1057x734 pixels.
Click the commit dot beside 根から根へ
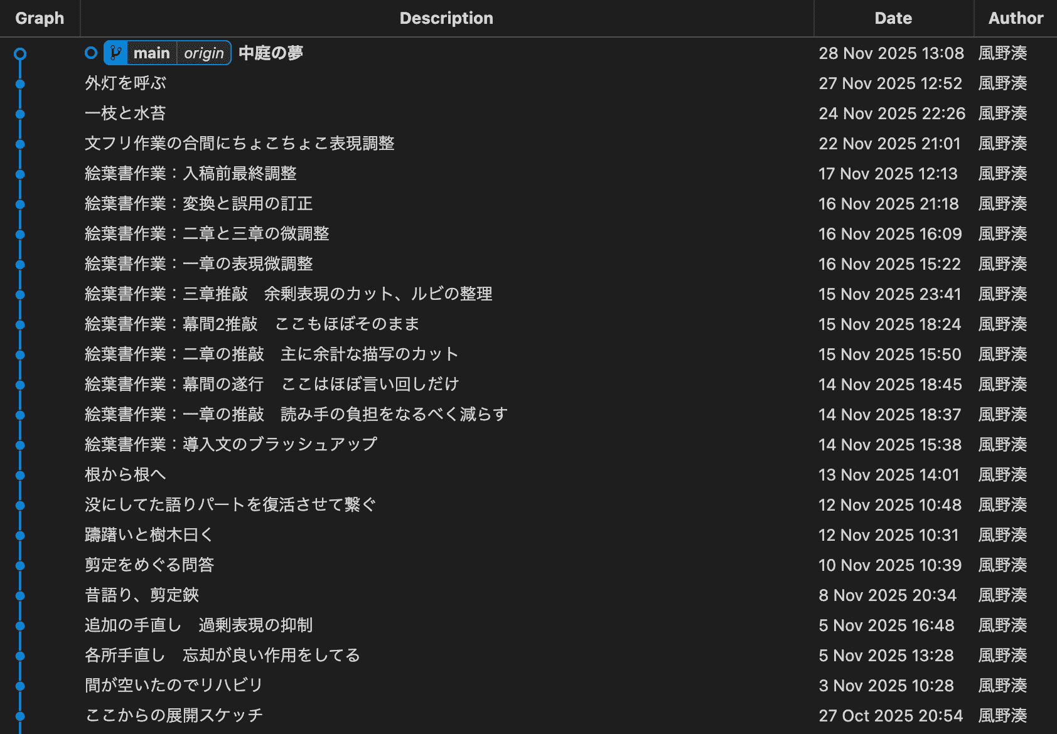click(x=21, y=475)
